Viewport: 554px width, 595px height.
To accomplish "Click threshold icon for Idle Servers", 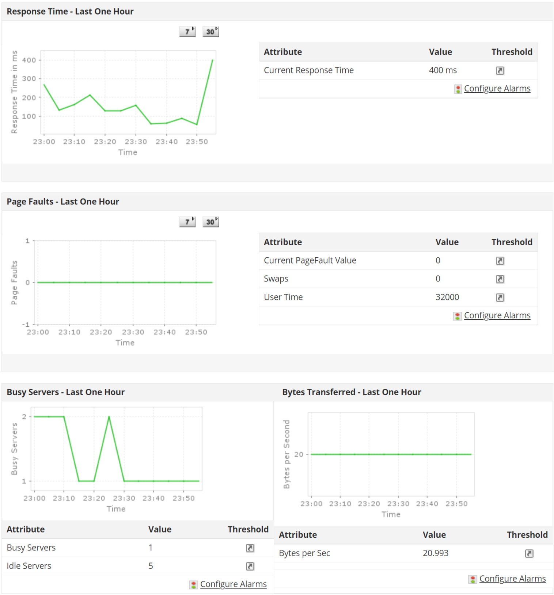I will point(250,566).
